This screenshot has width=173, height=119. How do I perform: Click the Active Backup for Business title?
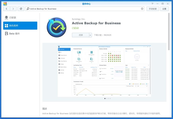tap(96, 23)
